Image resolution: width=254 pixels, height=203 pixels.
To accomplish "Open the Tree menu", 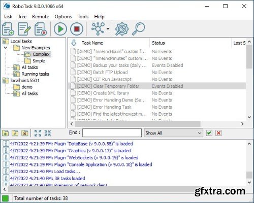I will pyautogui.click(x=22, y=17).
